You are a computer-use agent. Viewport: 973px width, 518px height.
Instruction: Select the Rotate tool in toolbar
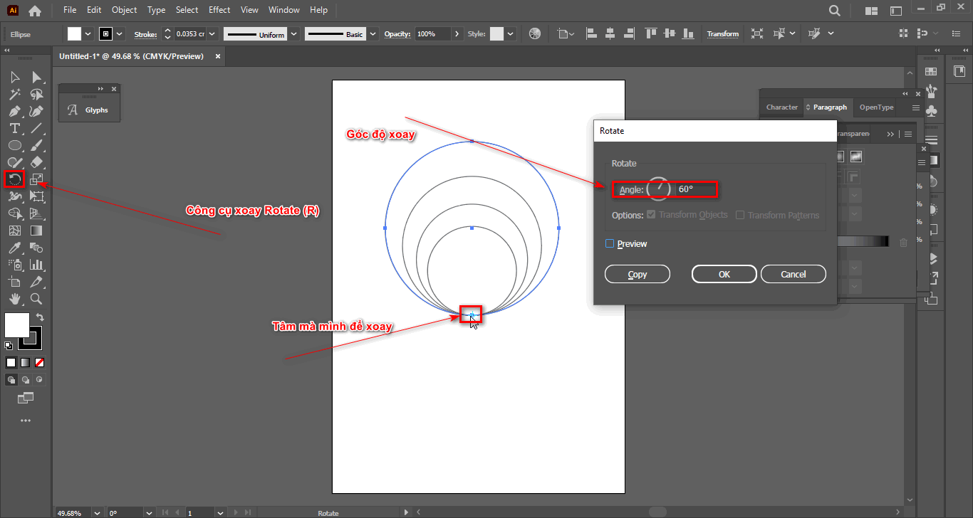pos(14,179)
